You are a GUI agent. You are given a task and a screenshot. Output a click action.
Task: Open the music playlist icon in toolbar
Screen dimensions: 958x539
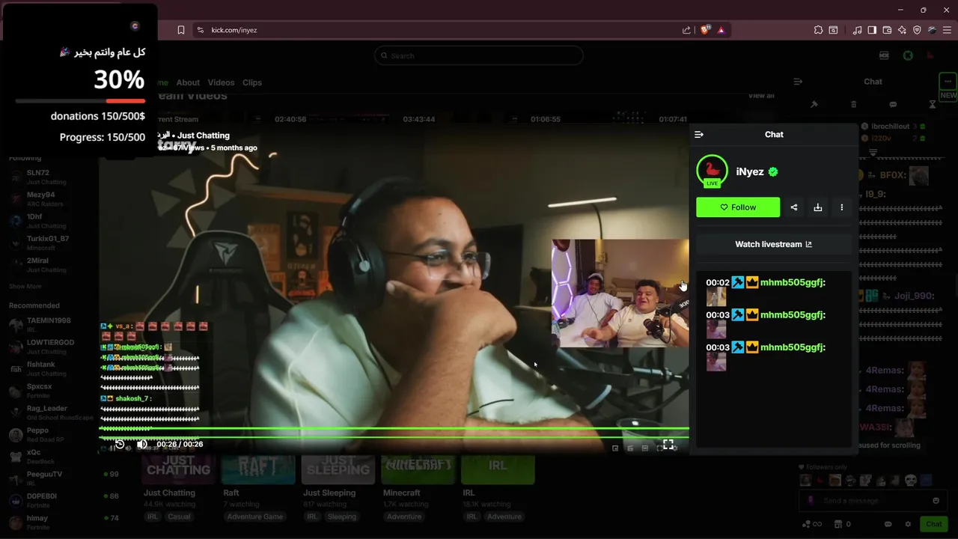857,30
